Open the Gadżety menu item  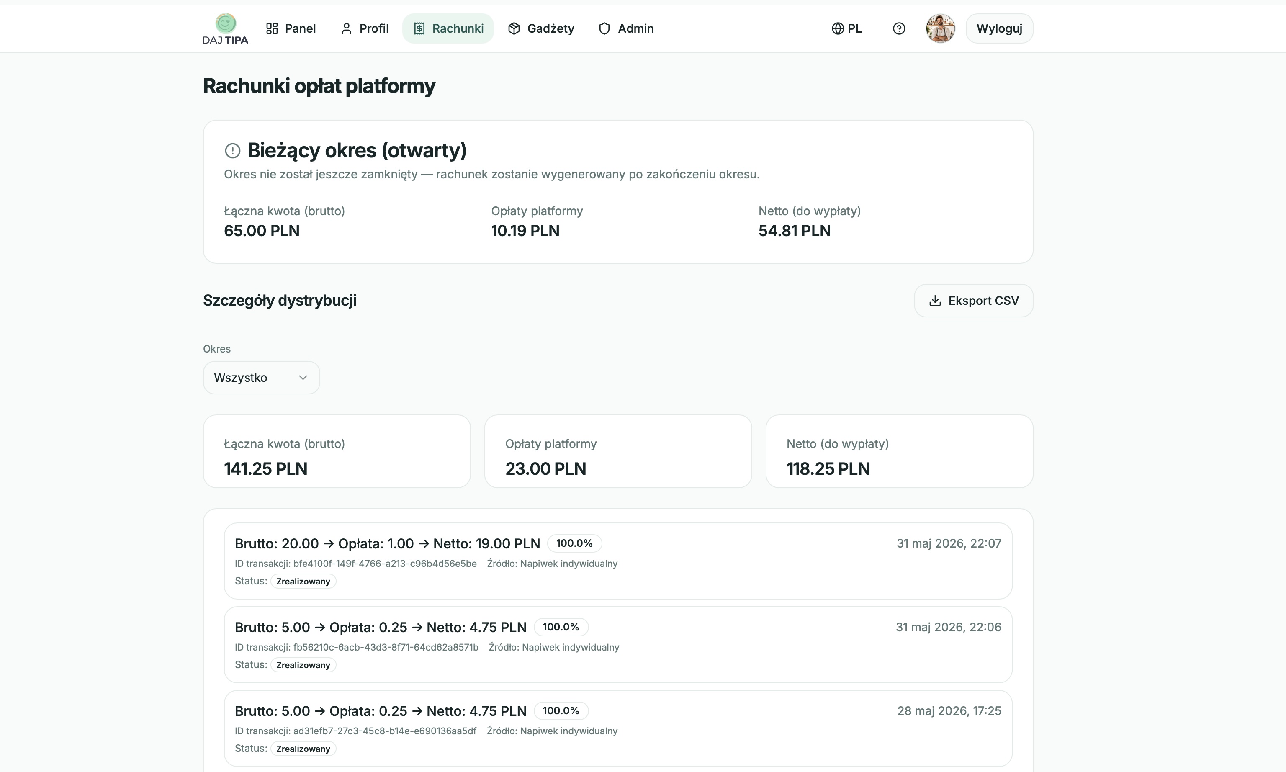pos(541,28)
